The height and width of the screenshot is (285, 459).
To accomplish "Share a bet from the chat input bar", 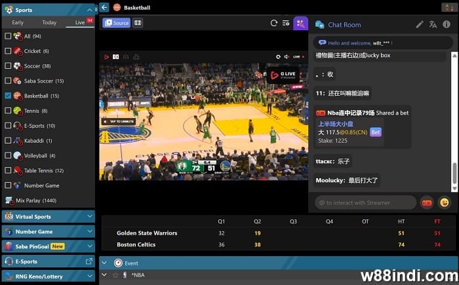I will coord(427,202).
